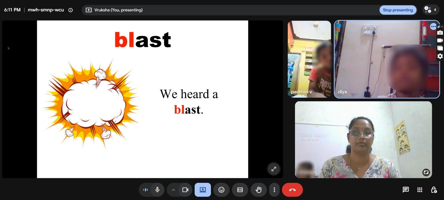This screenshot has height=200, width=444.
Task: Click the meeting details info icon
Action: [70, 10]
